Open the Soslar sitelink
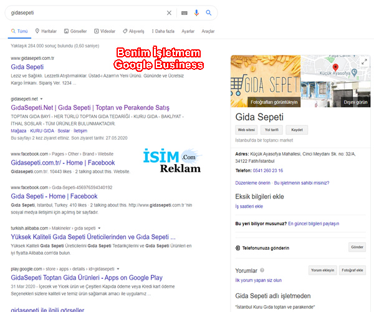 pyautogui.click(x=64, y=131)
